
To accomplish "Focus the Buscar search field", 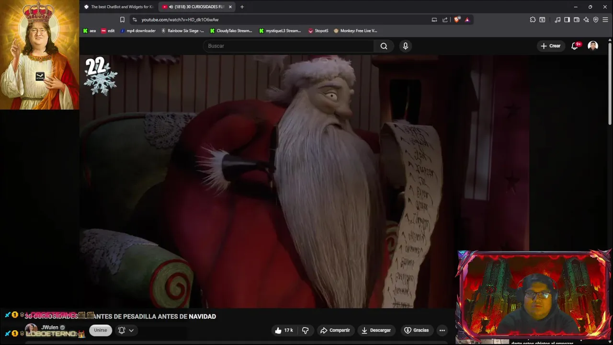I will [289, 46].
